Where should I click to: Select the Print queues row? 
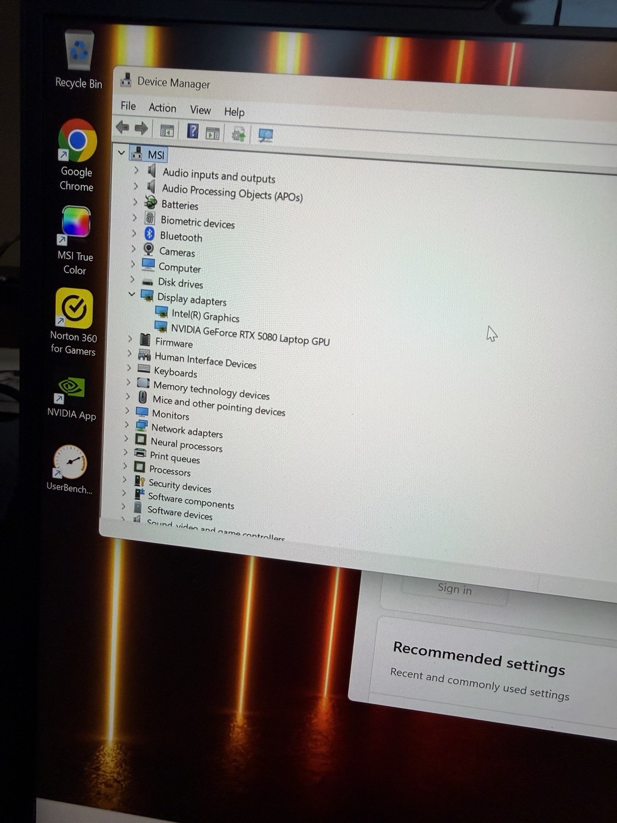pyautogui.click(x=167, y=456)
